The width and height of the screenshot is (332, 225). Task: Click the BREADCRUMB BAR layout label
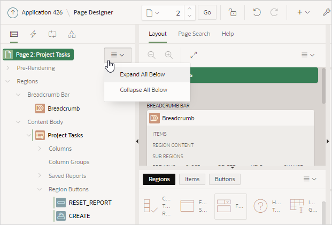(x=168, y=106)
